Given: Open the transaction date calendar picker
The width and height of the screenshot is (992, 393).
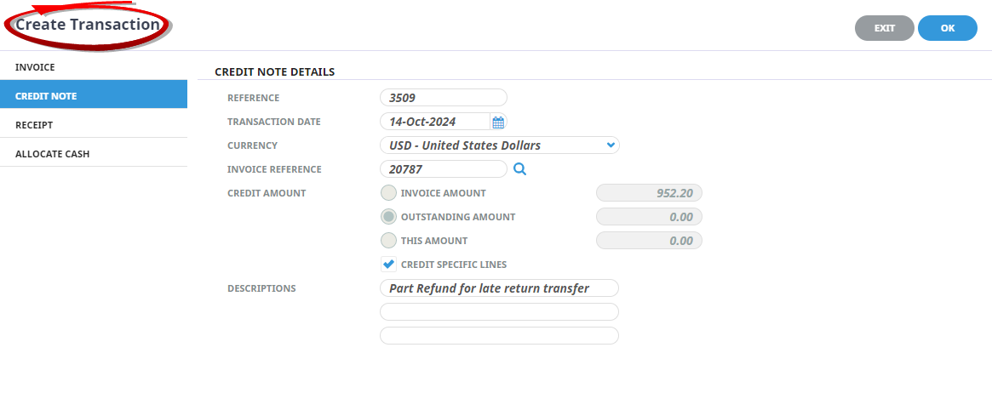Looking at the screenshot, I should [x=498, y=122].
